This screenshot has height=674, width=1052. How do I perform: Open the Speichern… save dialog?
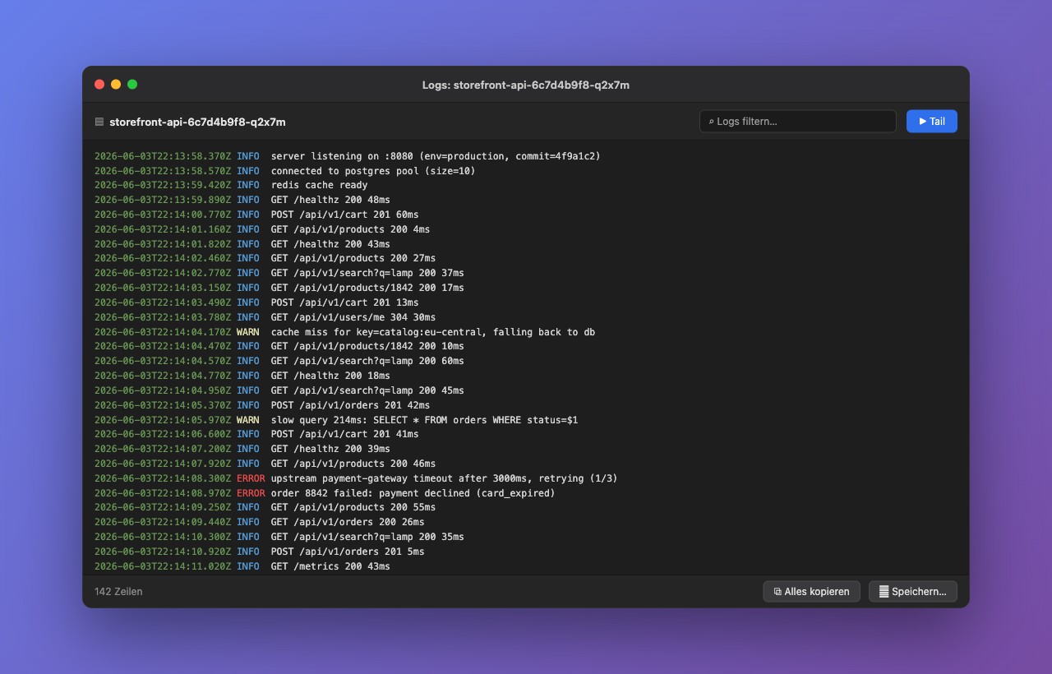pos(913,592)
